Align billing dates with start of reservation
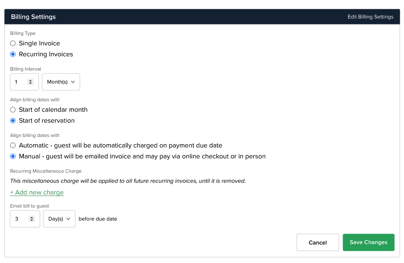 point(13,120)
